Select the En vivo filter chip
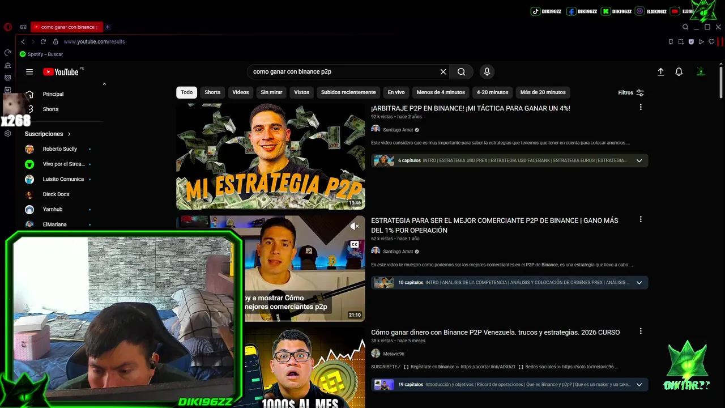This screenshot has height=408, width=725. coord(396,92)
